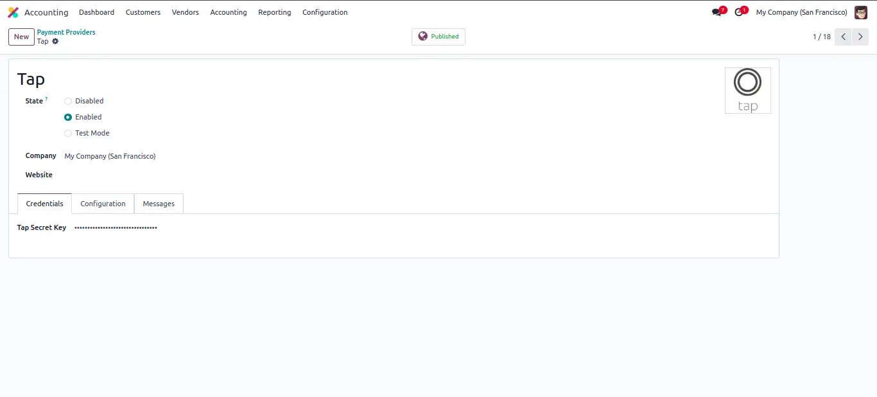
Task: Open the company switcher My Company (San Francisco)
Action: click(801, 12)
